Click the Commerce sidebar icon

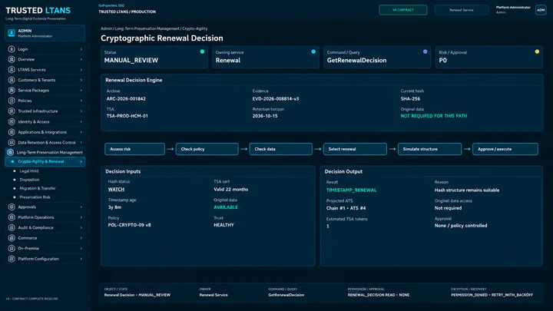12,238
